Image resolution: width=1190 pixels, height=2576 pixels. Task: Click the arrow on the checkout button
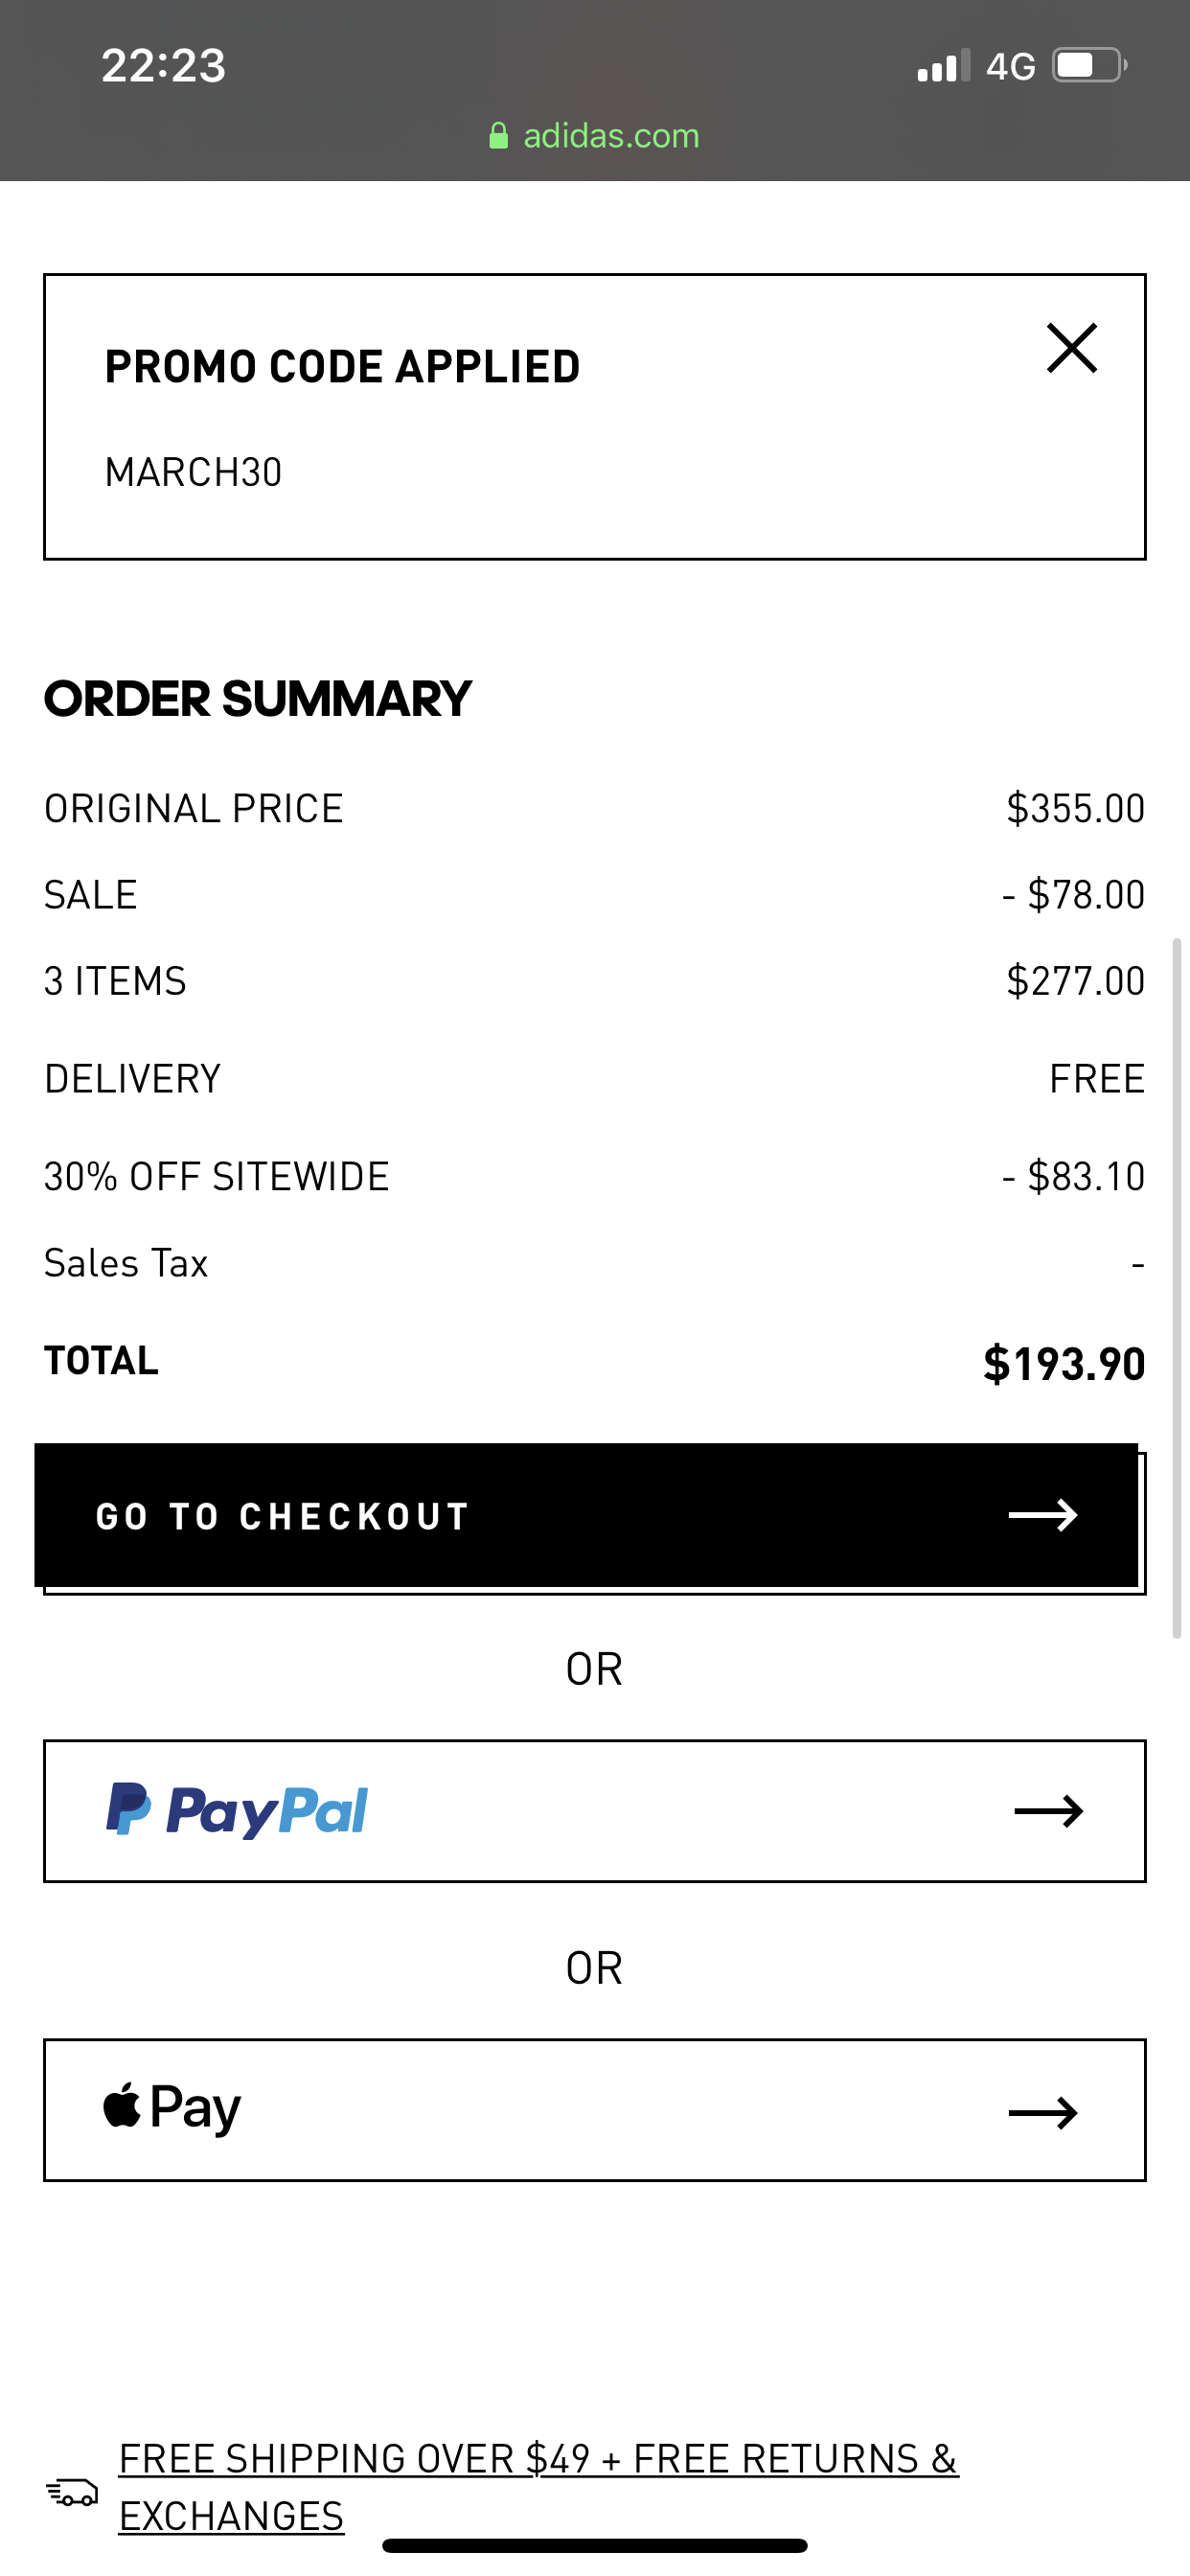coord(1042,1515)
